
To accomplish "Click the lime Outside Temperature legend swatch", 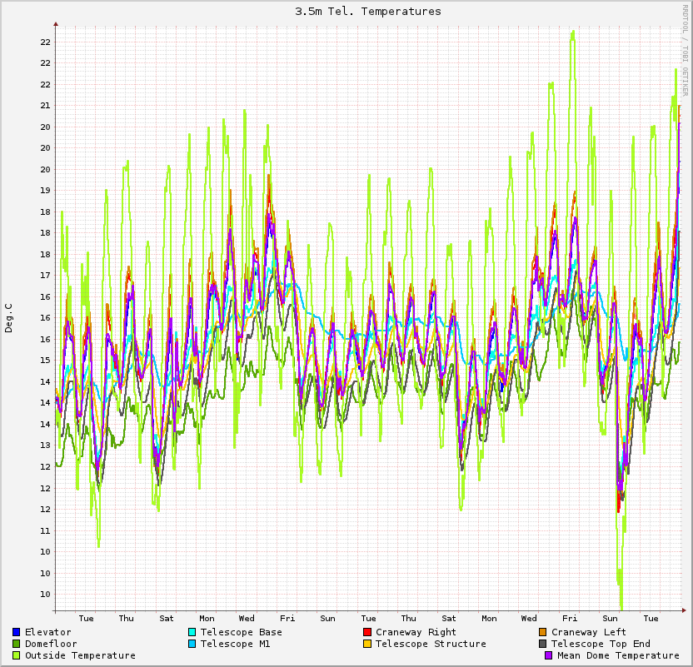I will pyautogui.click(x=17, y=655).
